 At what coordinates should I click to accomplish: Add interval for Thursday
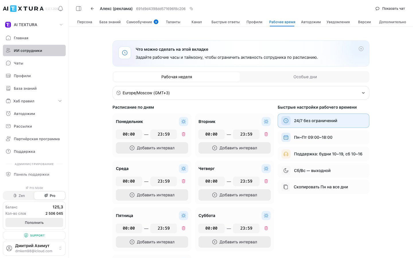click(235, 195)
